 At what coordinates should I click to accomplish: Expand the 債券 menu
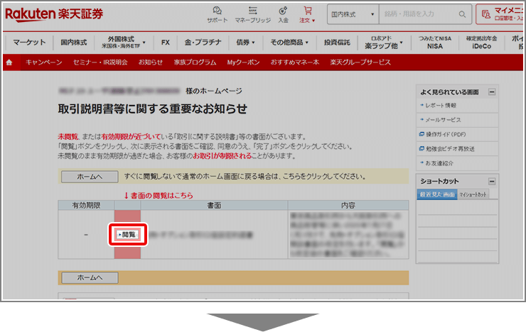(245, 43)
